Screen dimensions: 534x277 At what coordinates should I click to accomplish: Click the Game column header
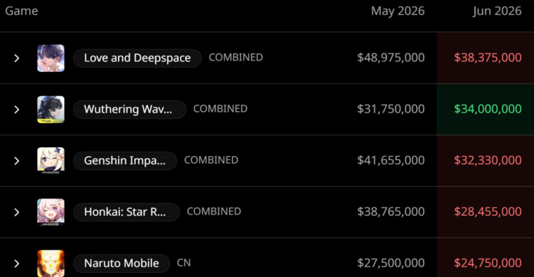click(21, 11)
